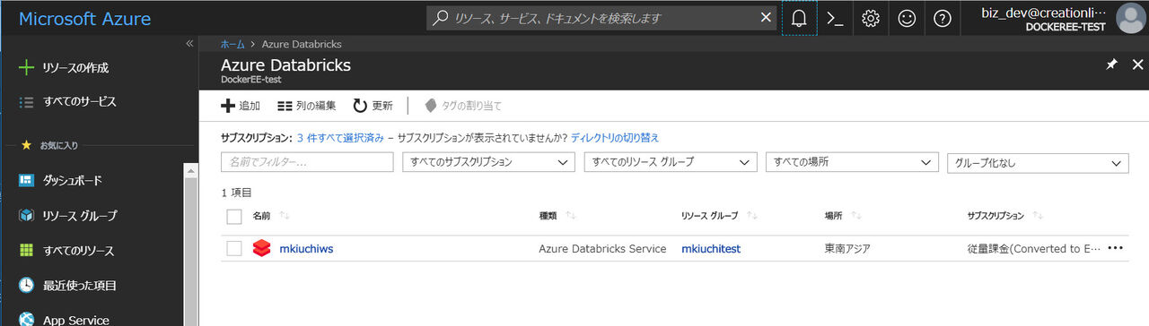
Task: Click the リソース グループ cube icon
Action: 27,216
